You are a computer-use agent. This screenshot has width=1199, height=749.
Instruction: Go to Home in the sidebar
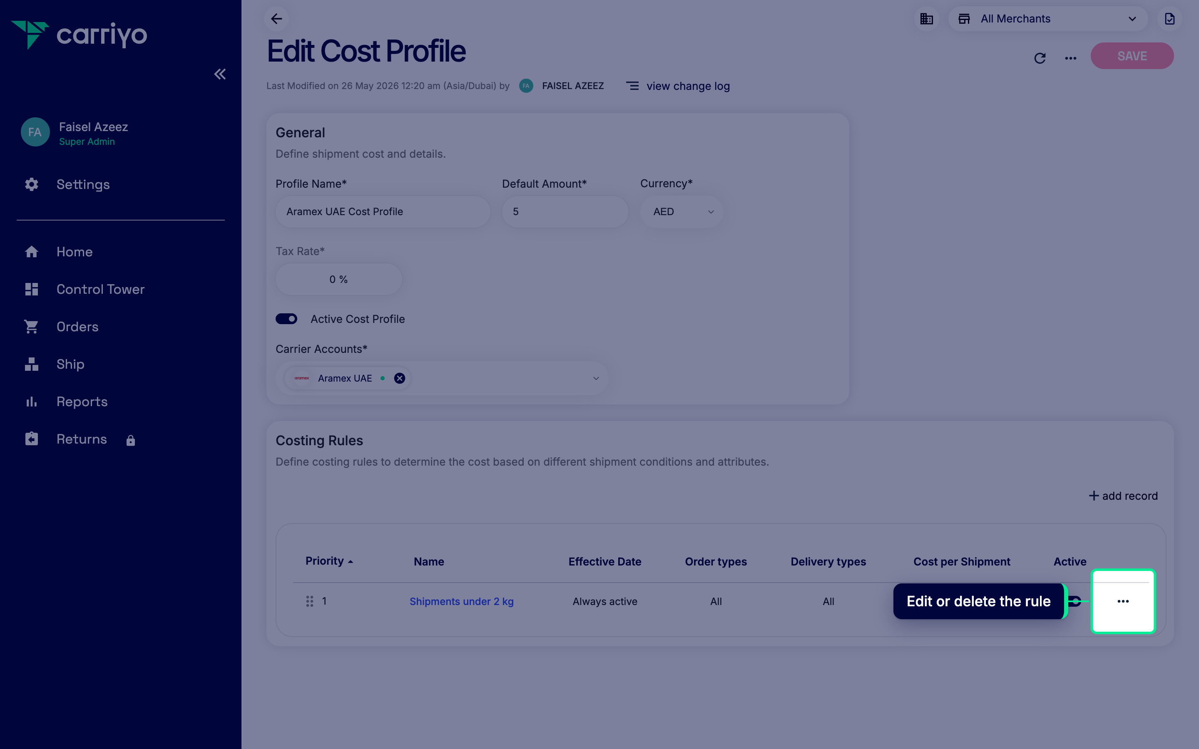[x=75, y=252]
